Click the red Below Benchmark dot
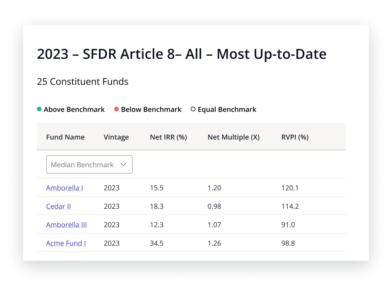Viewport: 392px width, 286px height. tap(116, 109)
